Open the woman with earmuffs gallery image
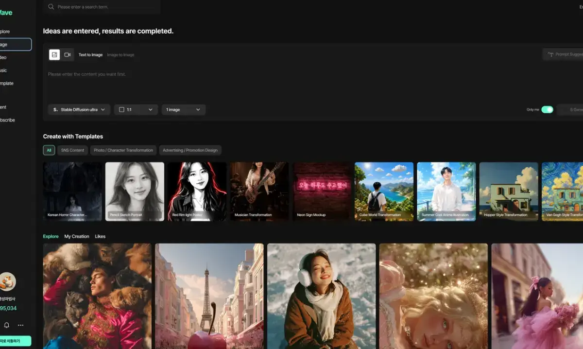The width and height of the screenshot is (583, 349). 321,296
